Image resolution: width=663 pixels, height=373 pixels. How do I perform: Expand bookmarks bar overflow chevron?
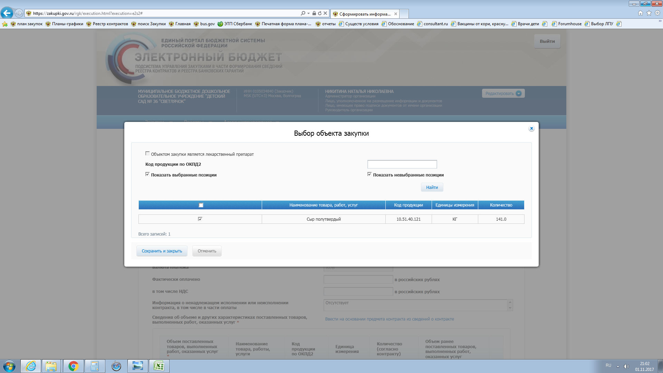(660, 21)
